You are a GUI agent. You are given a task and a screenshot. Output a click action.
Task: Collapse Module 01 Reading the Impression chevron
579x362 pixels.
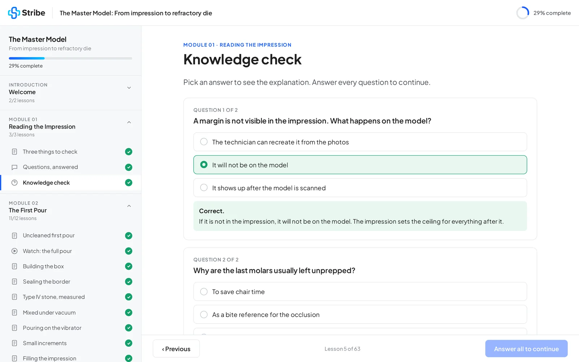[129, 122]
